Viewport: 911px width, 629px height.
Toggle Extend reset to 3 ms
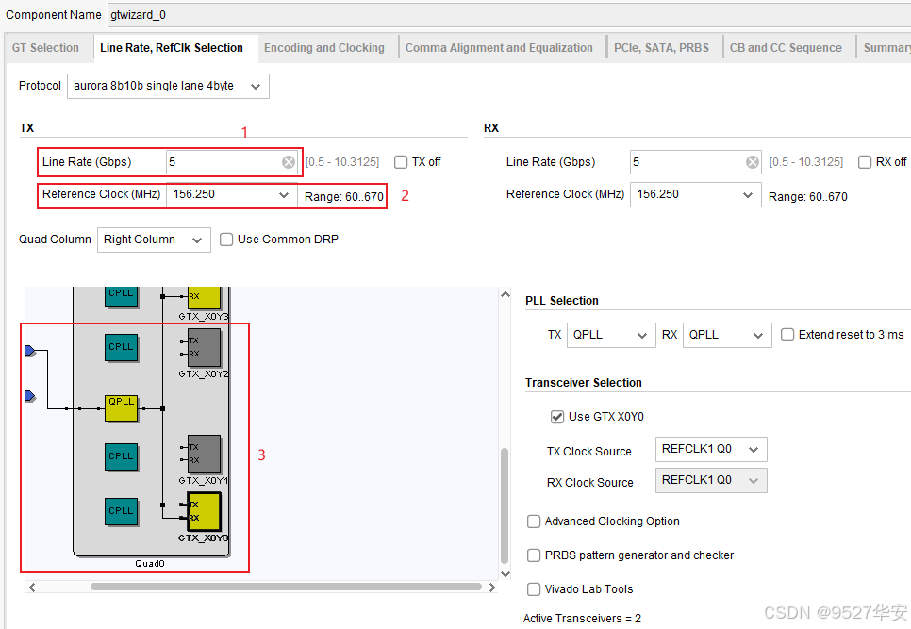click(787, 335)
